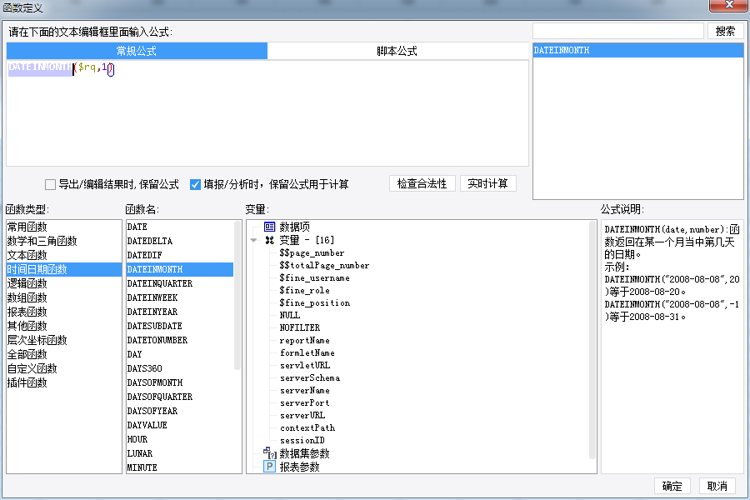Collapse the 变量 - [16] tree node

[253, 240]
